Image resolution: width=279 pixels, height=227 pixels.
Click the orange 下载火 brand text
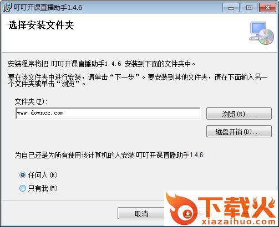237,208
